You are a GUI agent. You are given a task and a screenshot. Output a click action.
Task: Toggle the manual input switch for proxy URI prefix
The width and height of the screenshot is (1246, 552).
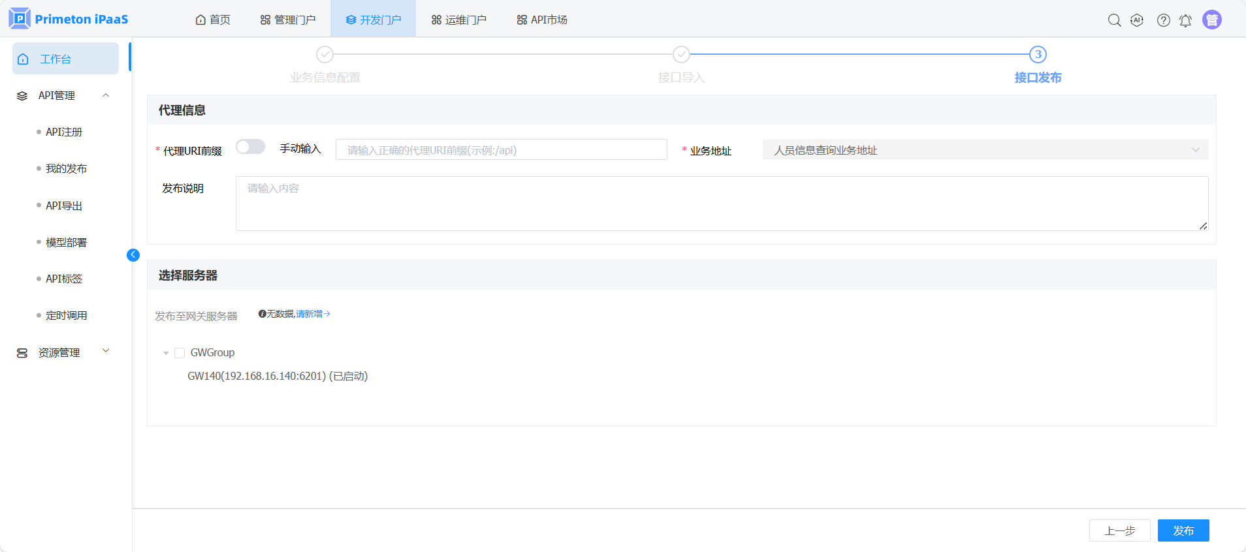tap(250, 147)
